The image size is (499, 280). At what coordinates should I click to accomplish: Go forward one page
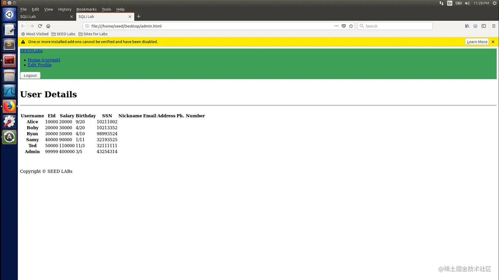click(32, 26)
